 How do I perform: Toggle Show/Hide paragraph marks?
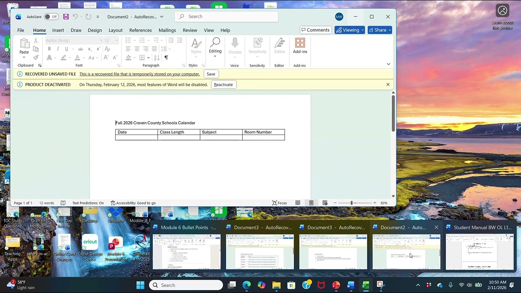(166, 58)
